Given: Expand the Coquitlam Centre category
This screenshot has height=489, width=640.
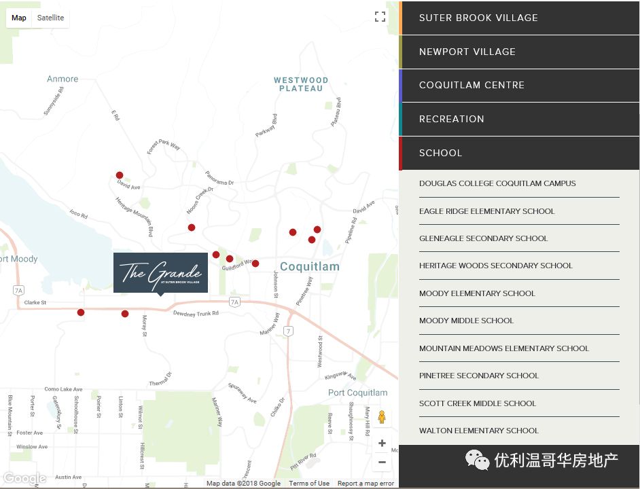Looking at the screenshot, I should coord(519,85).
